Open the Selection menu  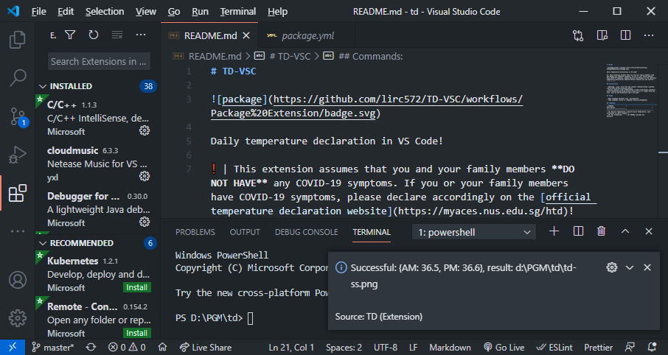pyautogui.click(x=105, y=12)
